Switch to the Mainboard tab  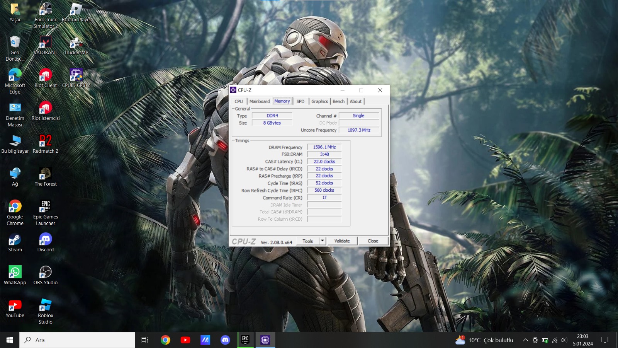(x=260, y=101)
